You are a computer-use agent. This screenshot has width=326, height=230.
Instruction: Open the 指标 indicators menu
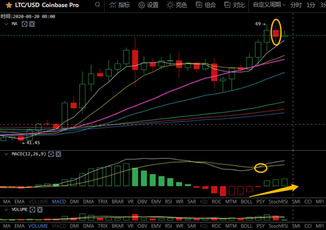(x=119, y=5)
